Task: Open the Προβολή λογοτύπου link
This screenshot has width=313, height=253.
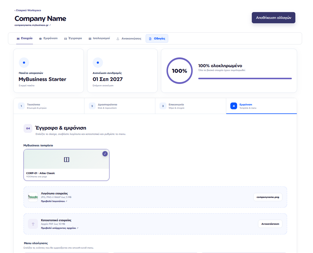Action: tap(54, 201)
